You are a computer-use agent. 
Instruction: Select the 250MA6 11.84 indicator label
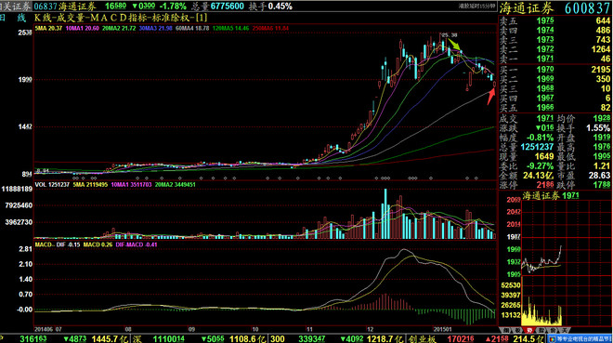tap(270, 28)
